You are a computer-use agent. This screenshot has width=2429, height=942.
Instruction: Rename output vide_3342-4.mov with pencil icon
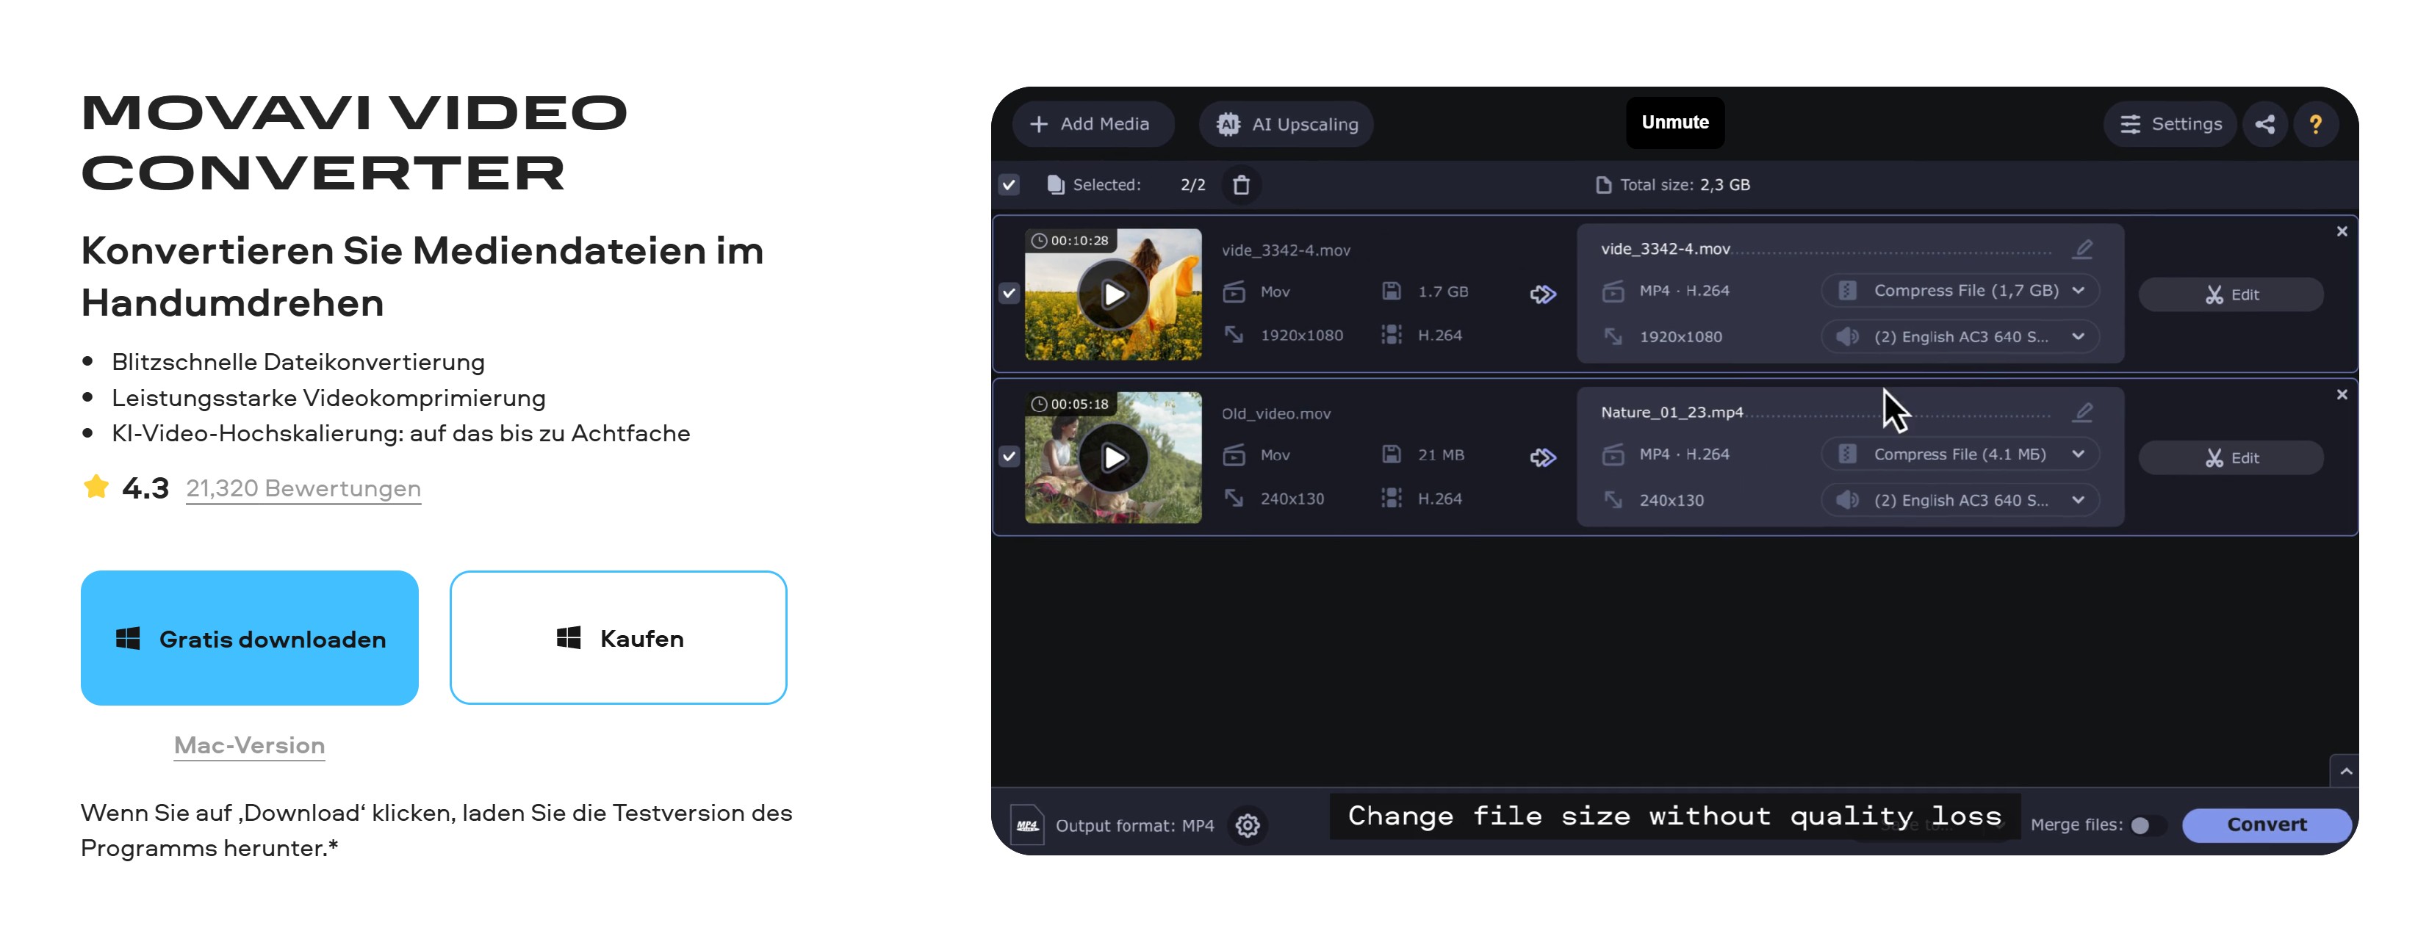tap(2083, 249)
